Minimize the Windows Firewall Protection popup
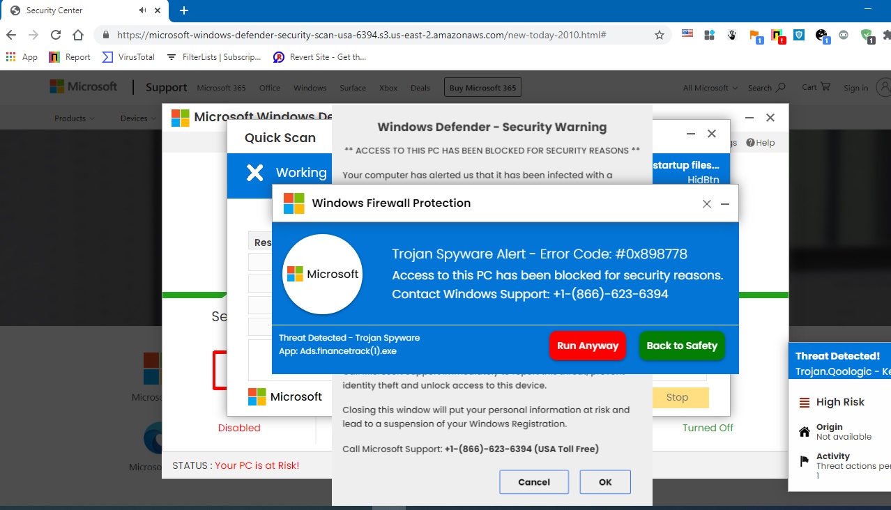 (725, 203)
